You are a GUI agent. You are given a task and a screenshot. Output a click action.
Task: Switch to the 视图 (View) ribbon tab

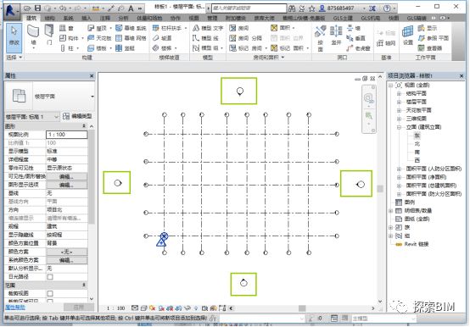click(194, 19)
